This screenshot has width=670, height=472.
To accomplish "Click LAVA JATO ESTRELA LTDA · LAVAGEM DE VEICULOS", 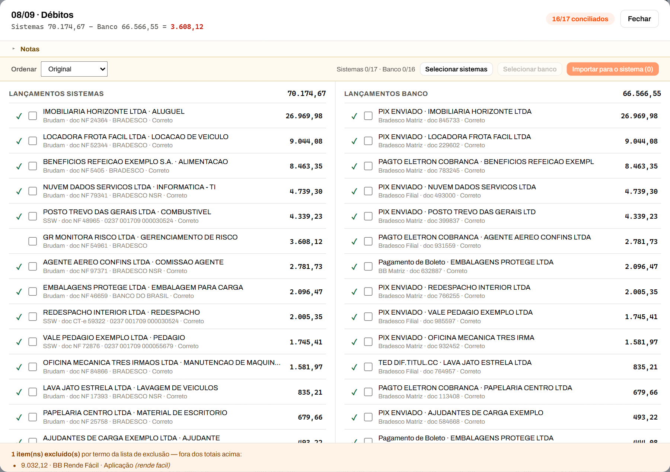I will [x=167, y=392].
